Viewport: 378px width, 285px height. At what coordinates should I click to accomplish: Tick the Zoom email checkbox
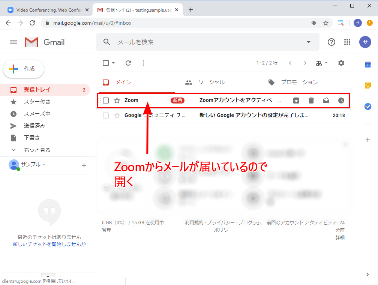(x=106, y=100)
